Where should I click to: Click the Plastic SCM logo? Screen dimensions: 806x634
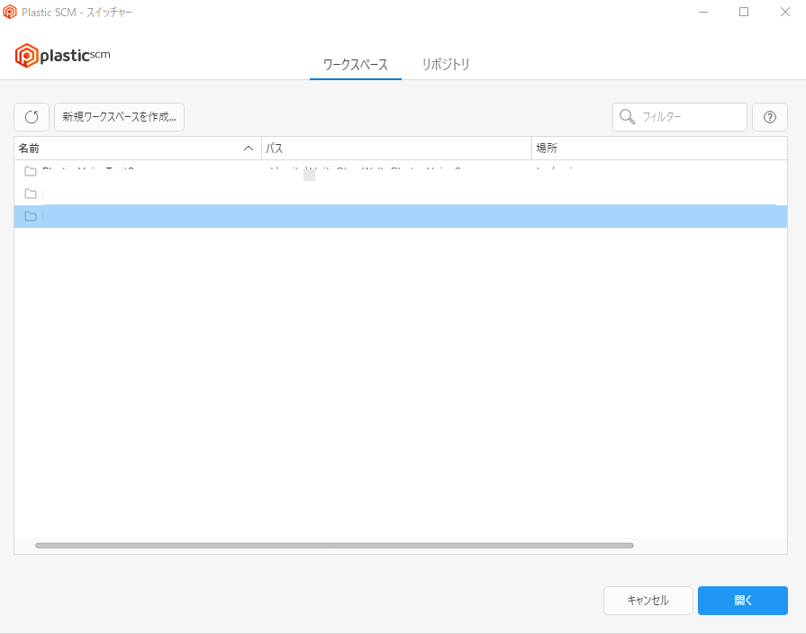tap(61, 55)
